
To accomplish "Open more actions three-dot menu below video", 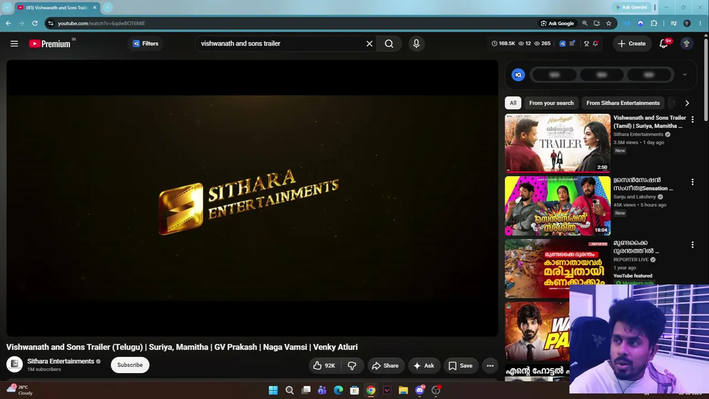I will 490,366.
